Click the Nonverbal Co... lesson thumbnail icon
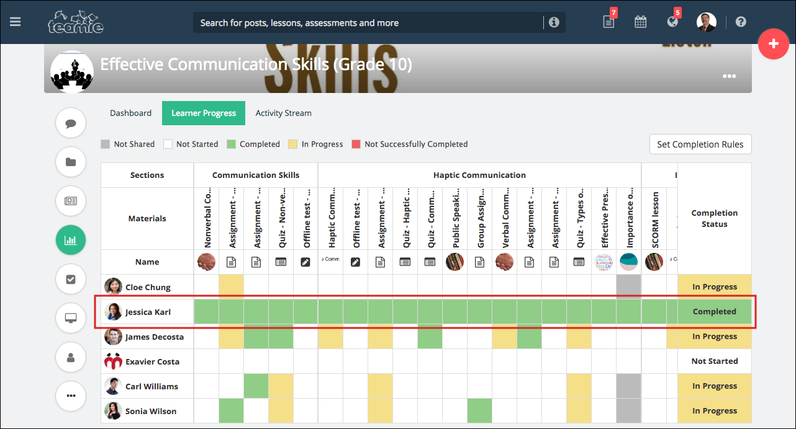Viewport: 796px width, 429px height. click(206, 262)
